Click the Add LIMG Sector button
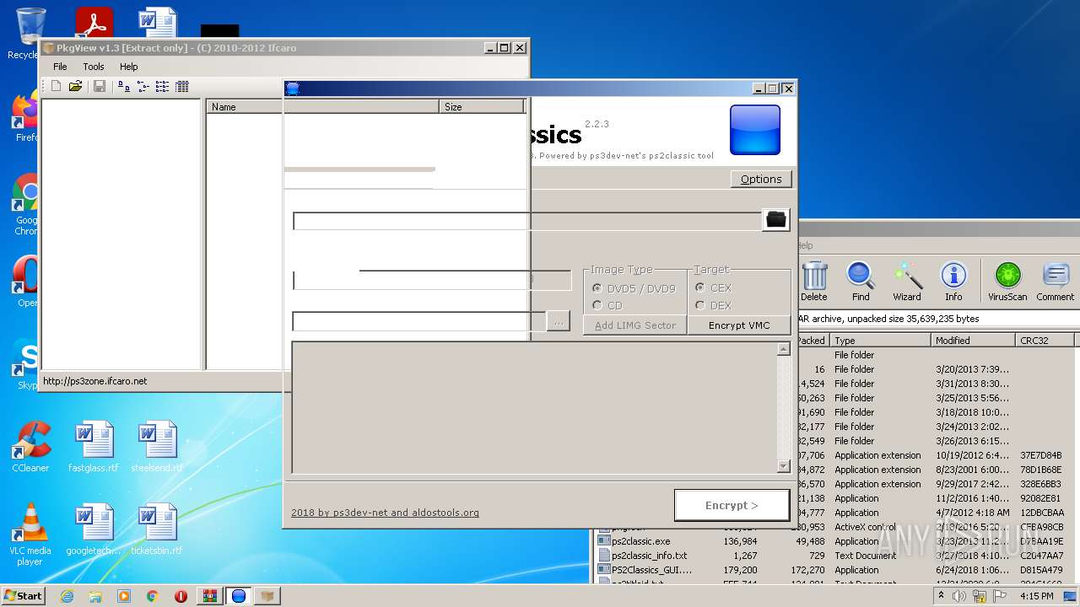The width and height of the screenshot is (1080, 607). click(x=635, y=325)
